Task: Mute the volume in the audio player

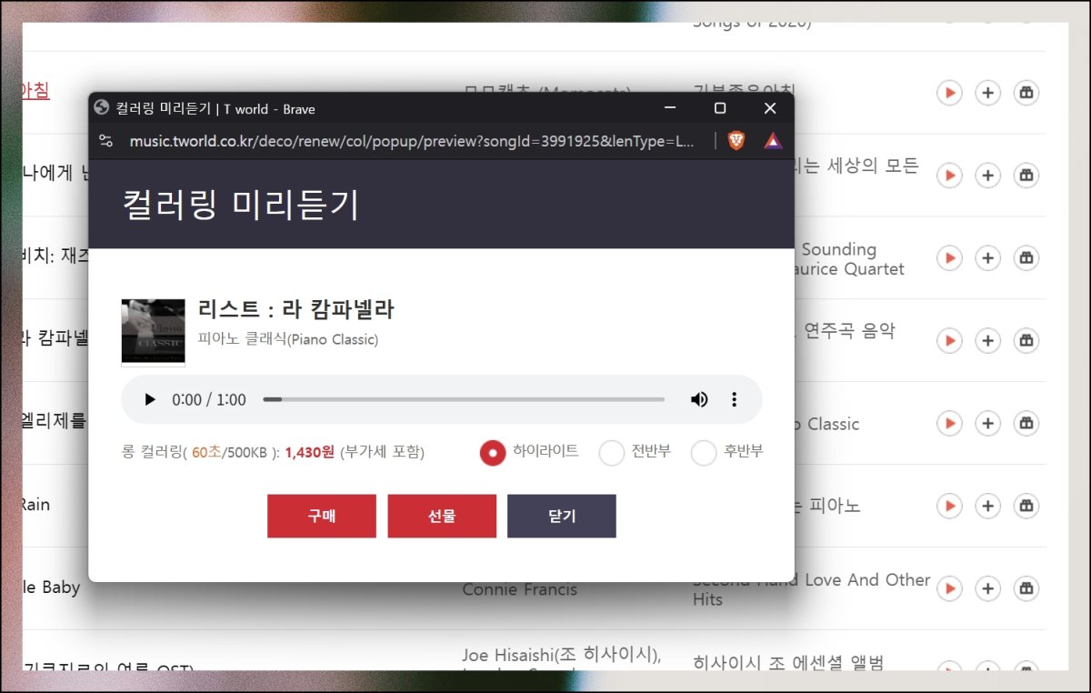Action: 699,399
